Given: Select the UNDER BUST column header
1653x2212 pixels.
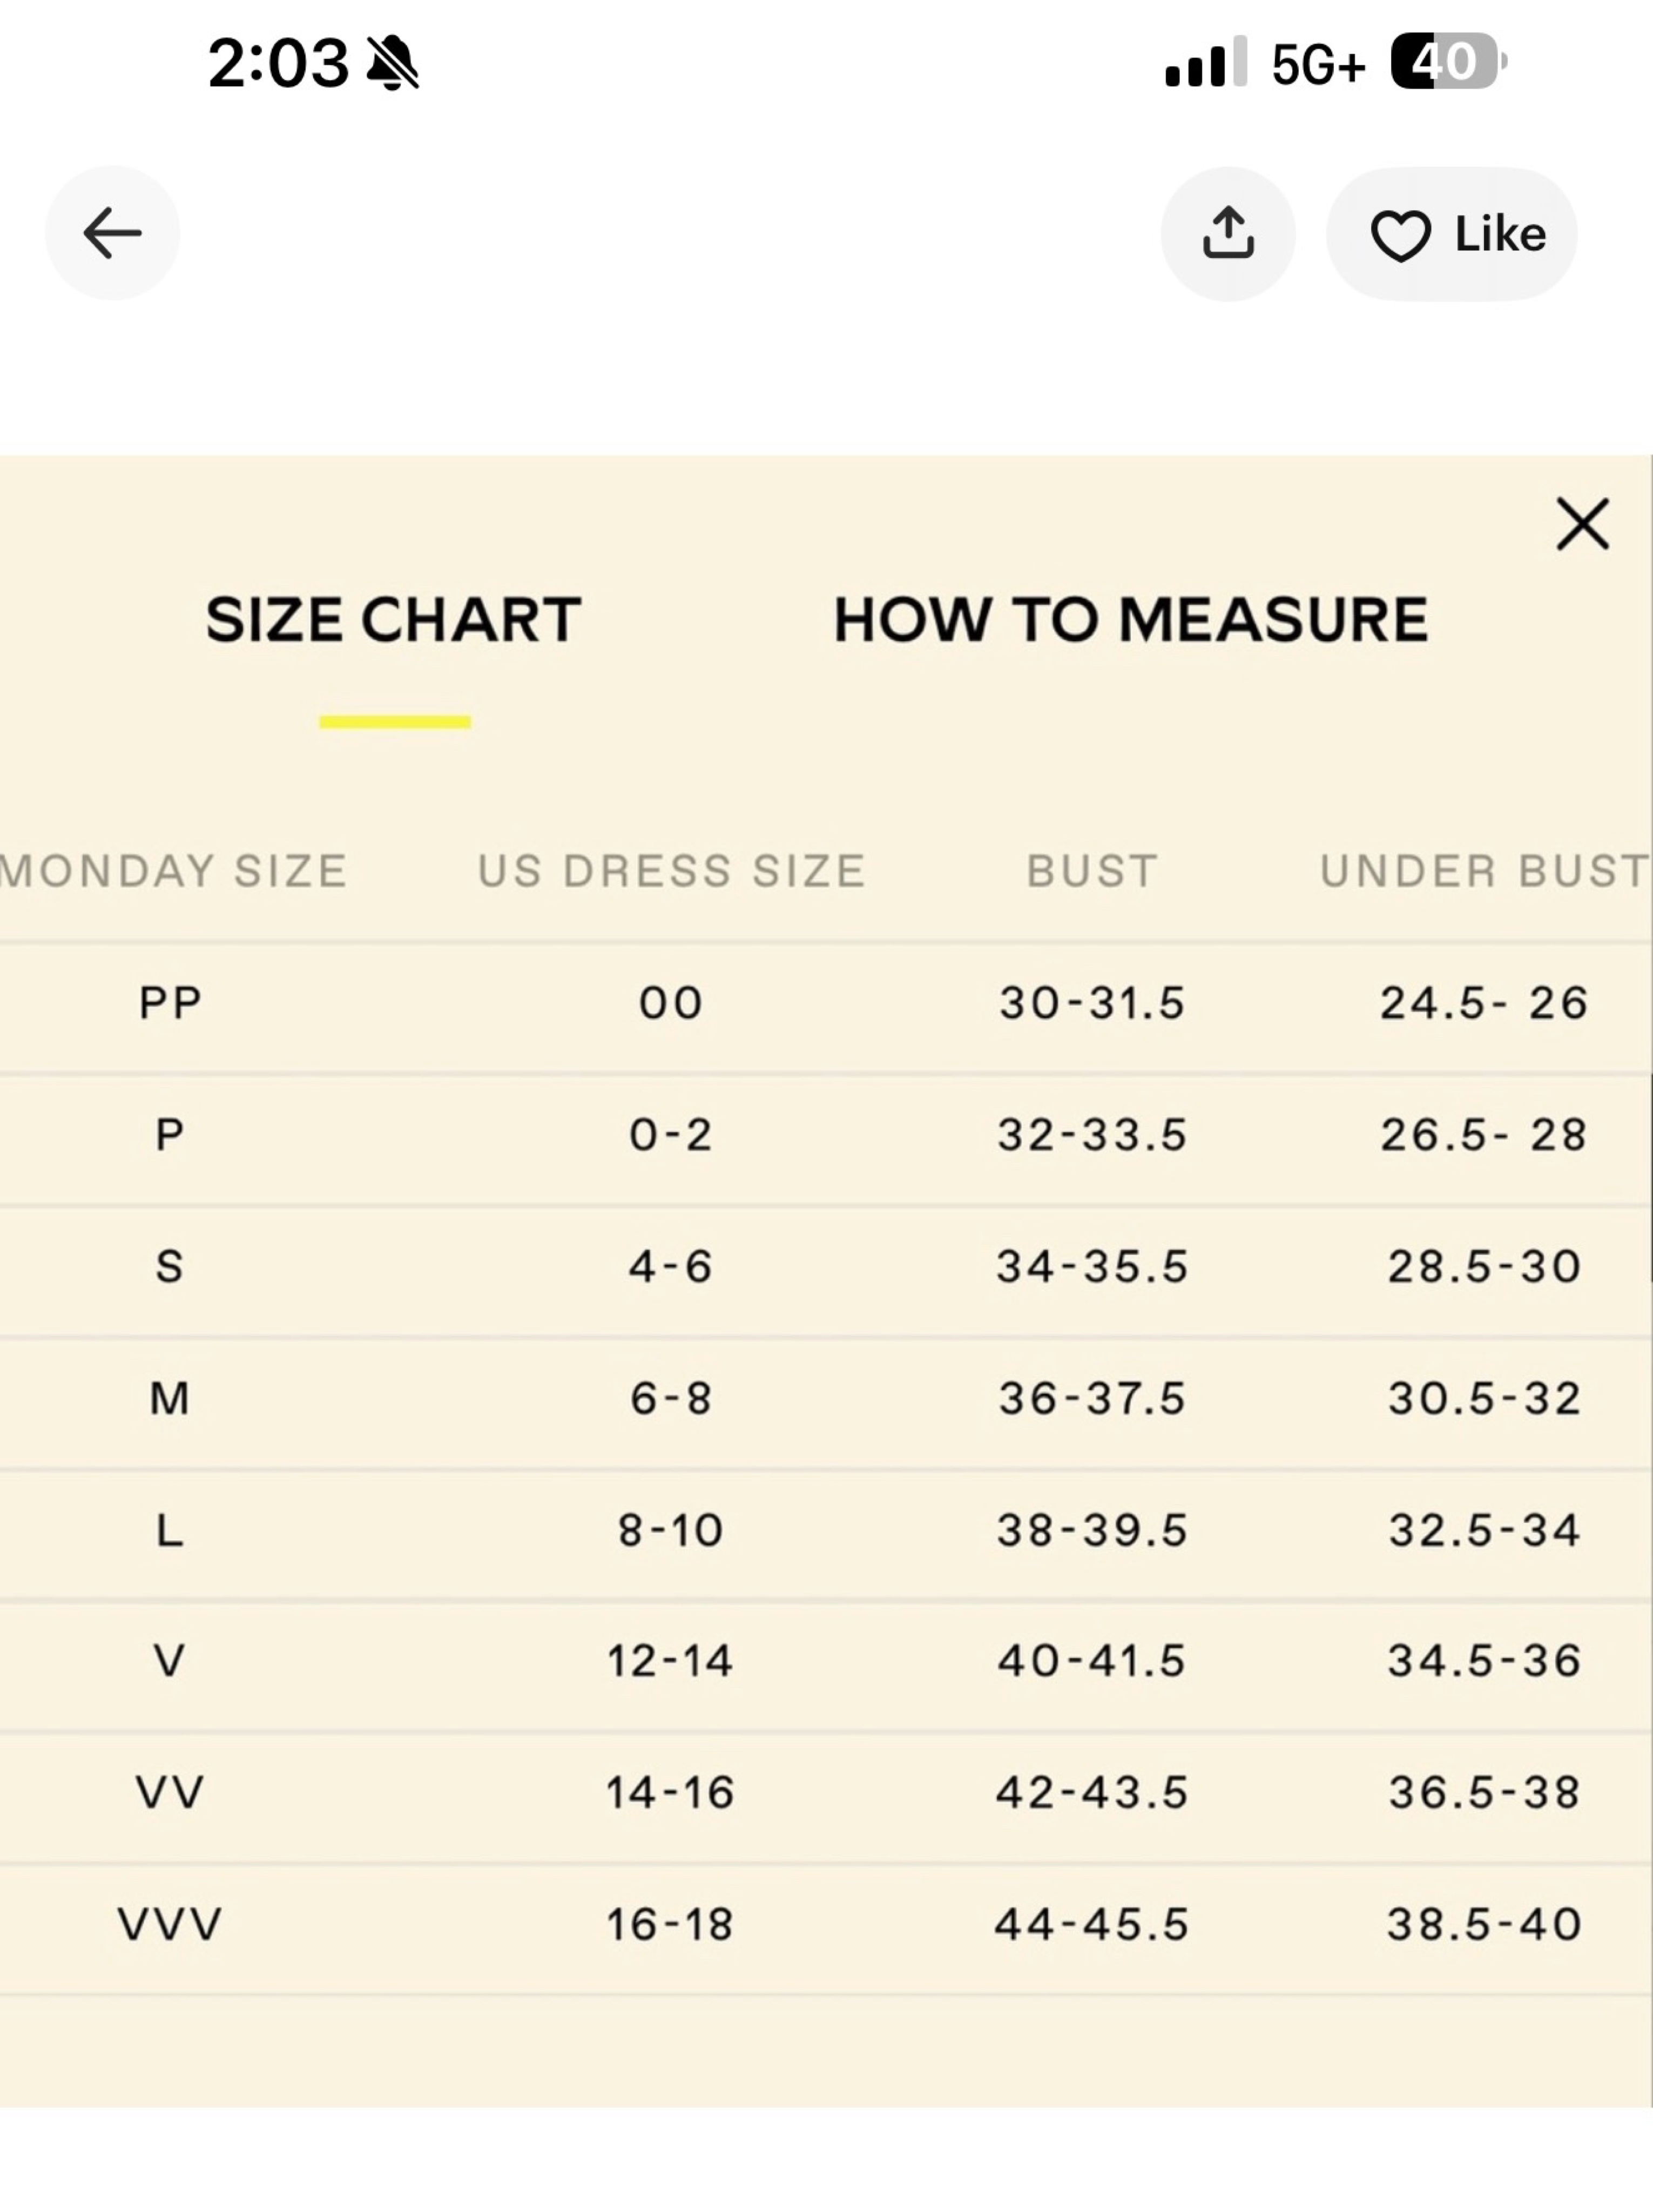Looking at the screenshot, I should [x=1485, y=871].
